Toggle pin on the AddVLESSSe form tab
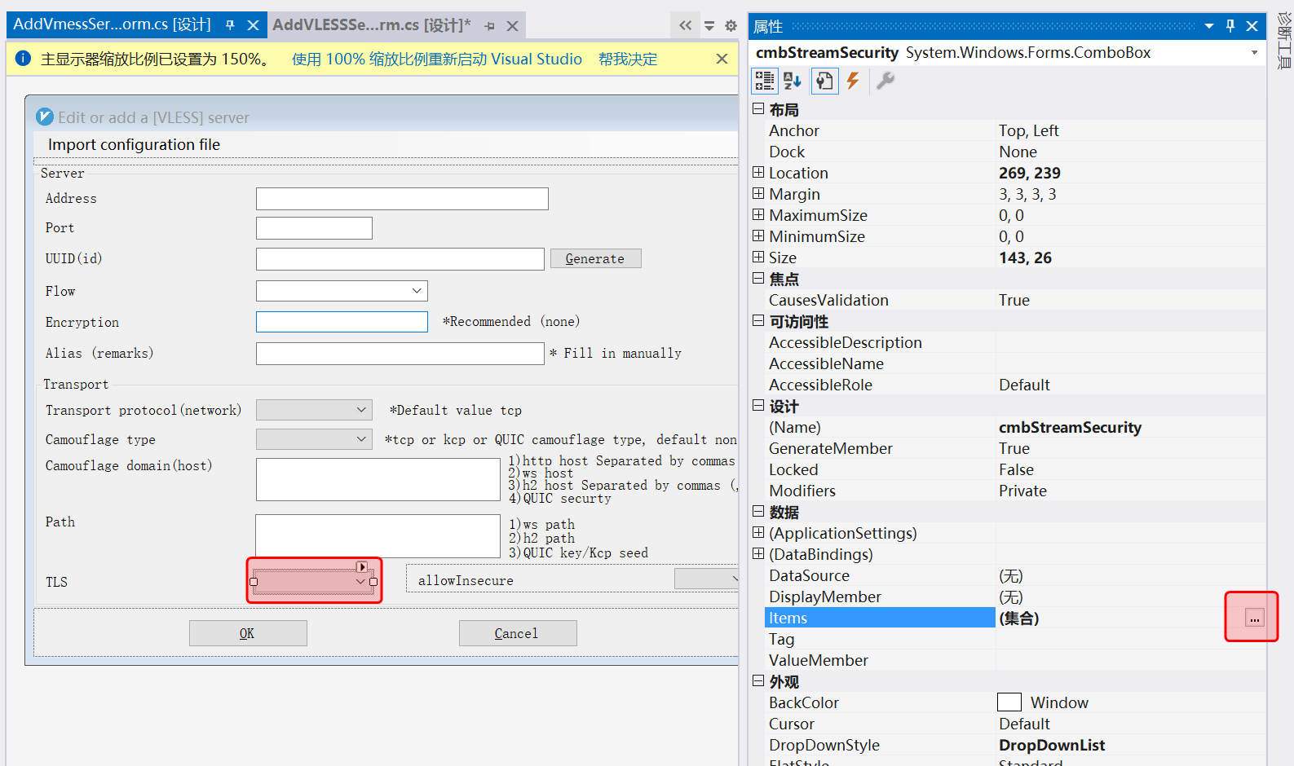 point(489,26)
